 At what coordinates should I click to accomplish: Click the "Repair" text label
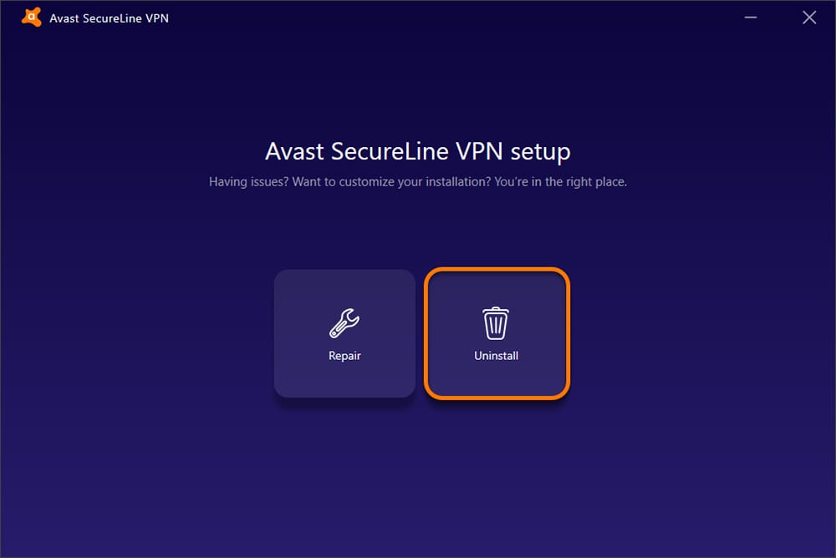tap(344, 356)
